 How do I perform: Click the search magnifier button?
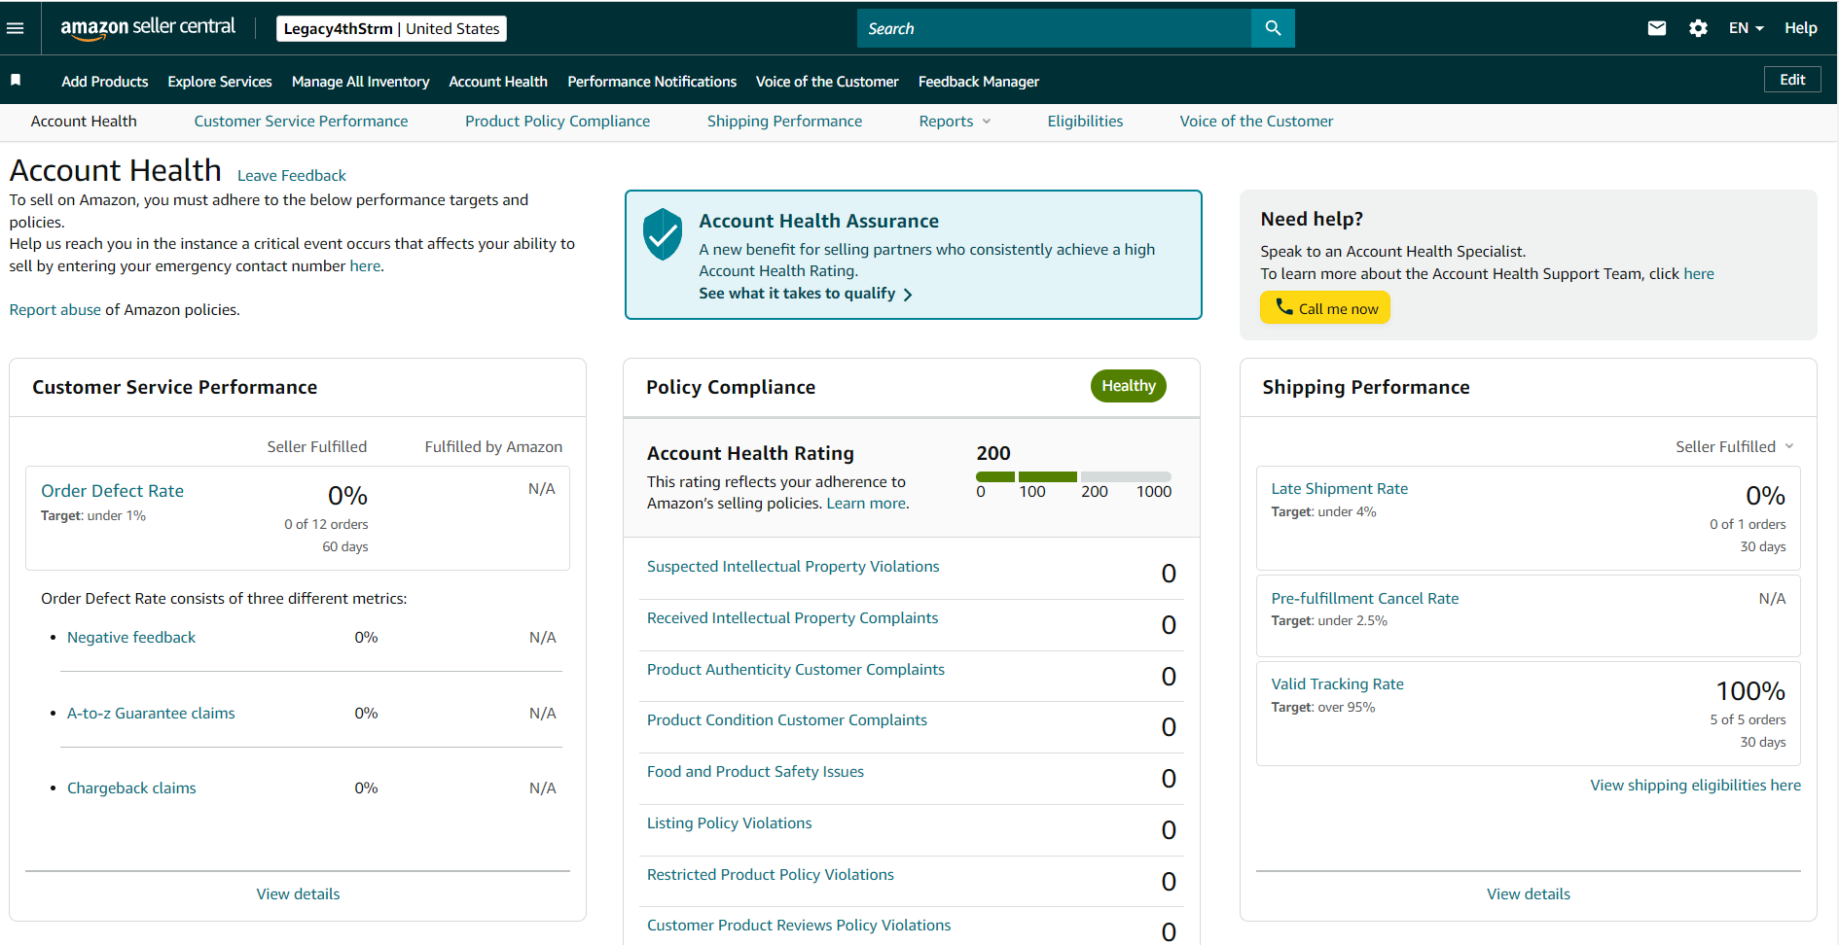click(1273, 28)
